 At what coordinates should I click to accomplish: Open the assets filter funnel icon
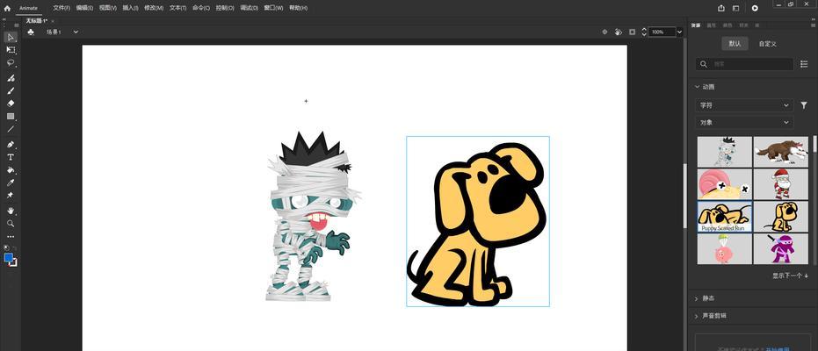click(x=804, y=105)
